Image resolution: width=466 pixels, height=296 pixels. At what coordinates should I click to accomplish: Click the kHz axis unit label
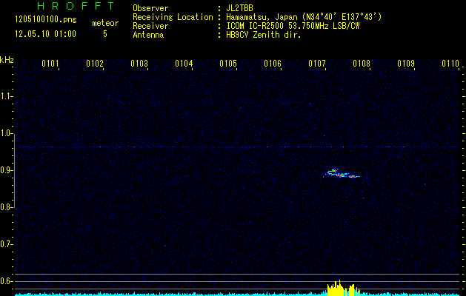click(x=7, y=59)
